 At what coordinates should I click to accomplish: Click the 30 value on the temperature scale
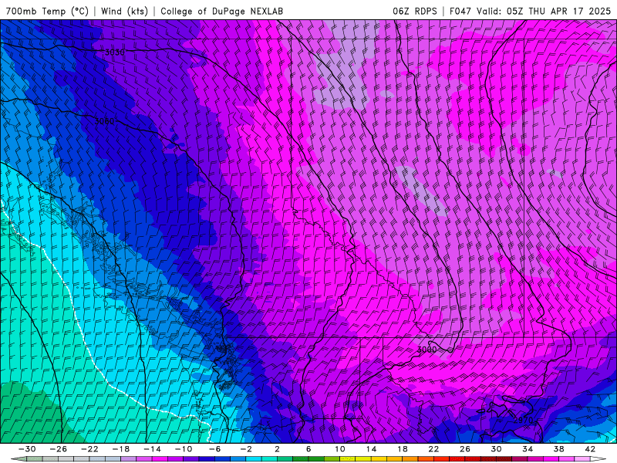(496, 449)
